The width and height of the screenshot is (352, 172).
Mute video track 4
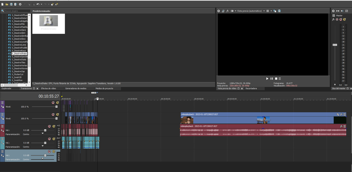(x=53, y=102)
